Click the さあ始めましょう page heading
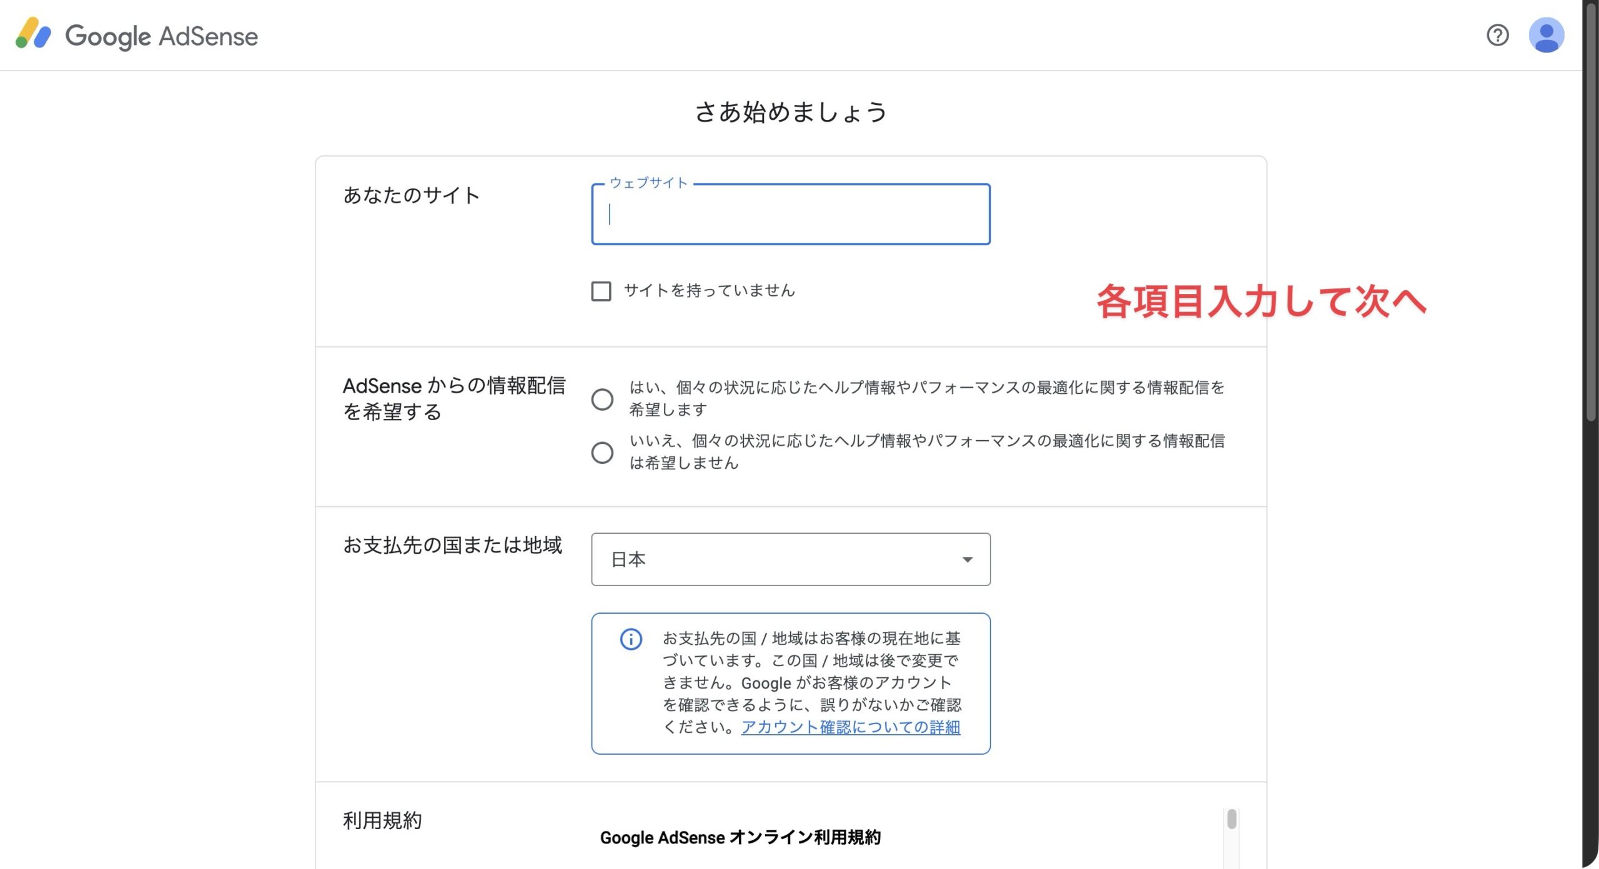 tap(791, 112)
